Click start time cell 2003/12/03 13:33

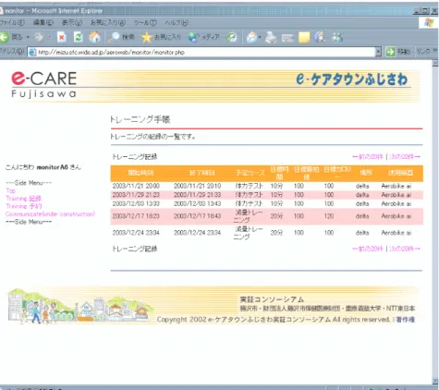[136, 203]
